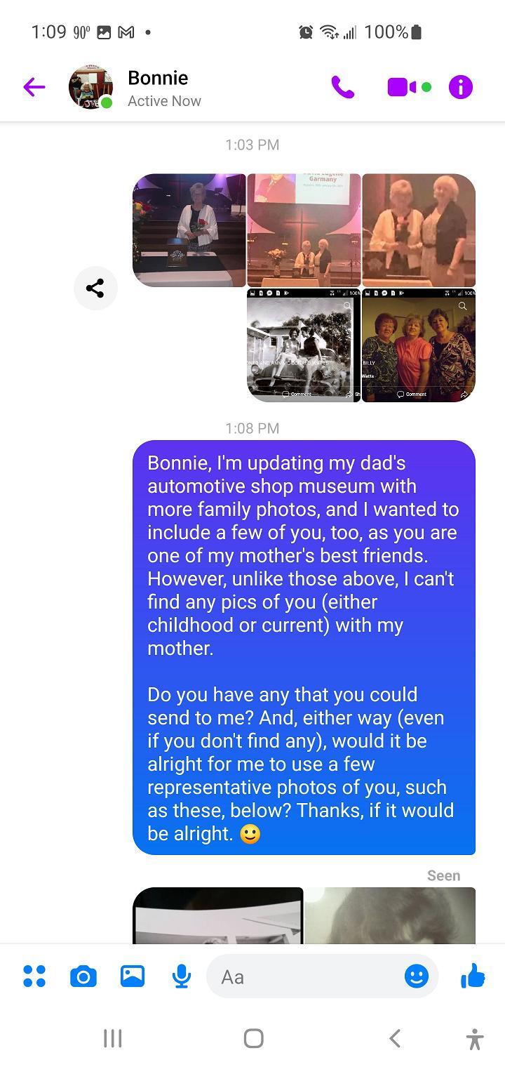Start a voice call with Bonnie

pos(343,87)
